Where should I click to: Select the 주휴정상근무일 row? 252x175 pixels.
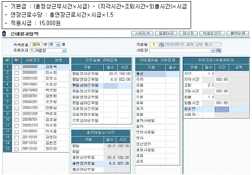coord(102,109)
